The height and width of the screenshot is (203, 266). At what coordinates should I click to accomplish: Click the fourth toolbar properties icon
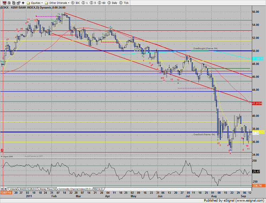[x=18, y=3]
